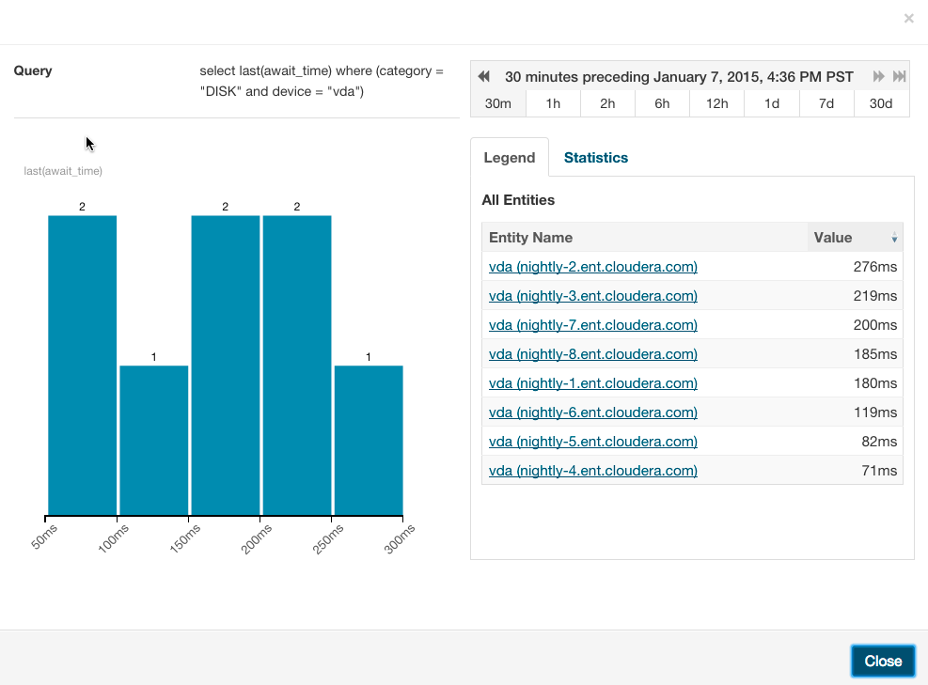This screenshot has height=685, width=928.
Task: Close the dialog using the top-right X icon
Action: pos(908,18)
